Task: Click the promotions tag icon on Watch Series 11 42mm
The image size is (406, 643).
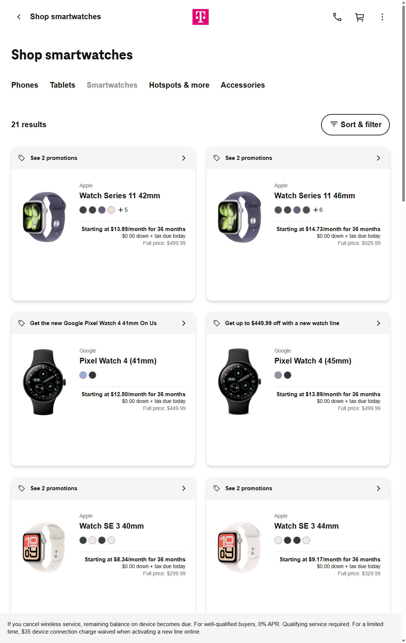Action: [21, 158]
